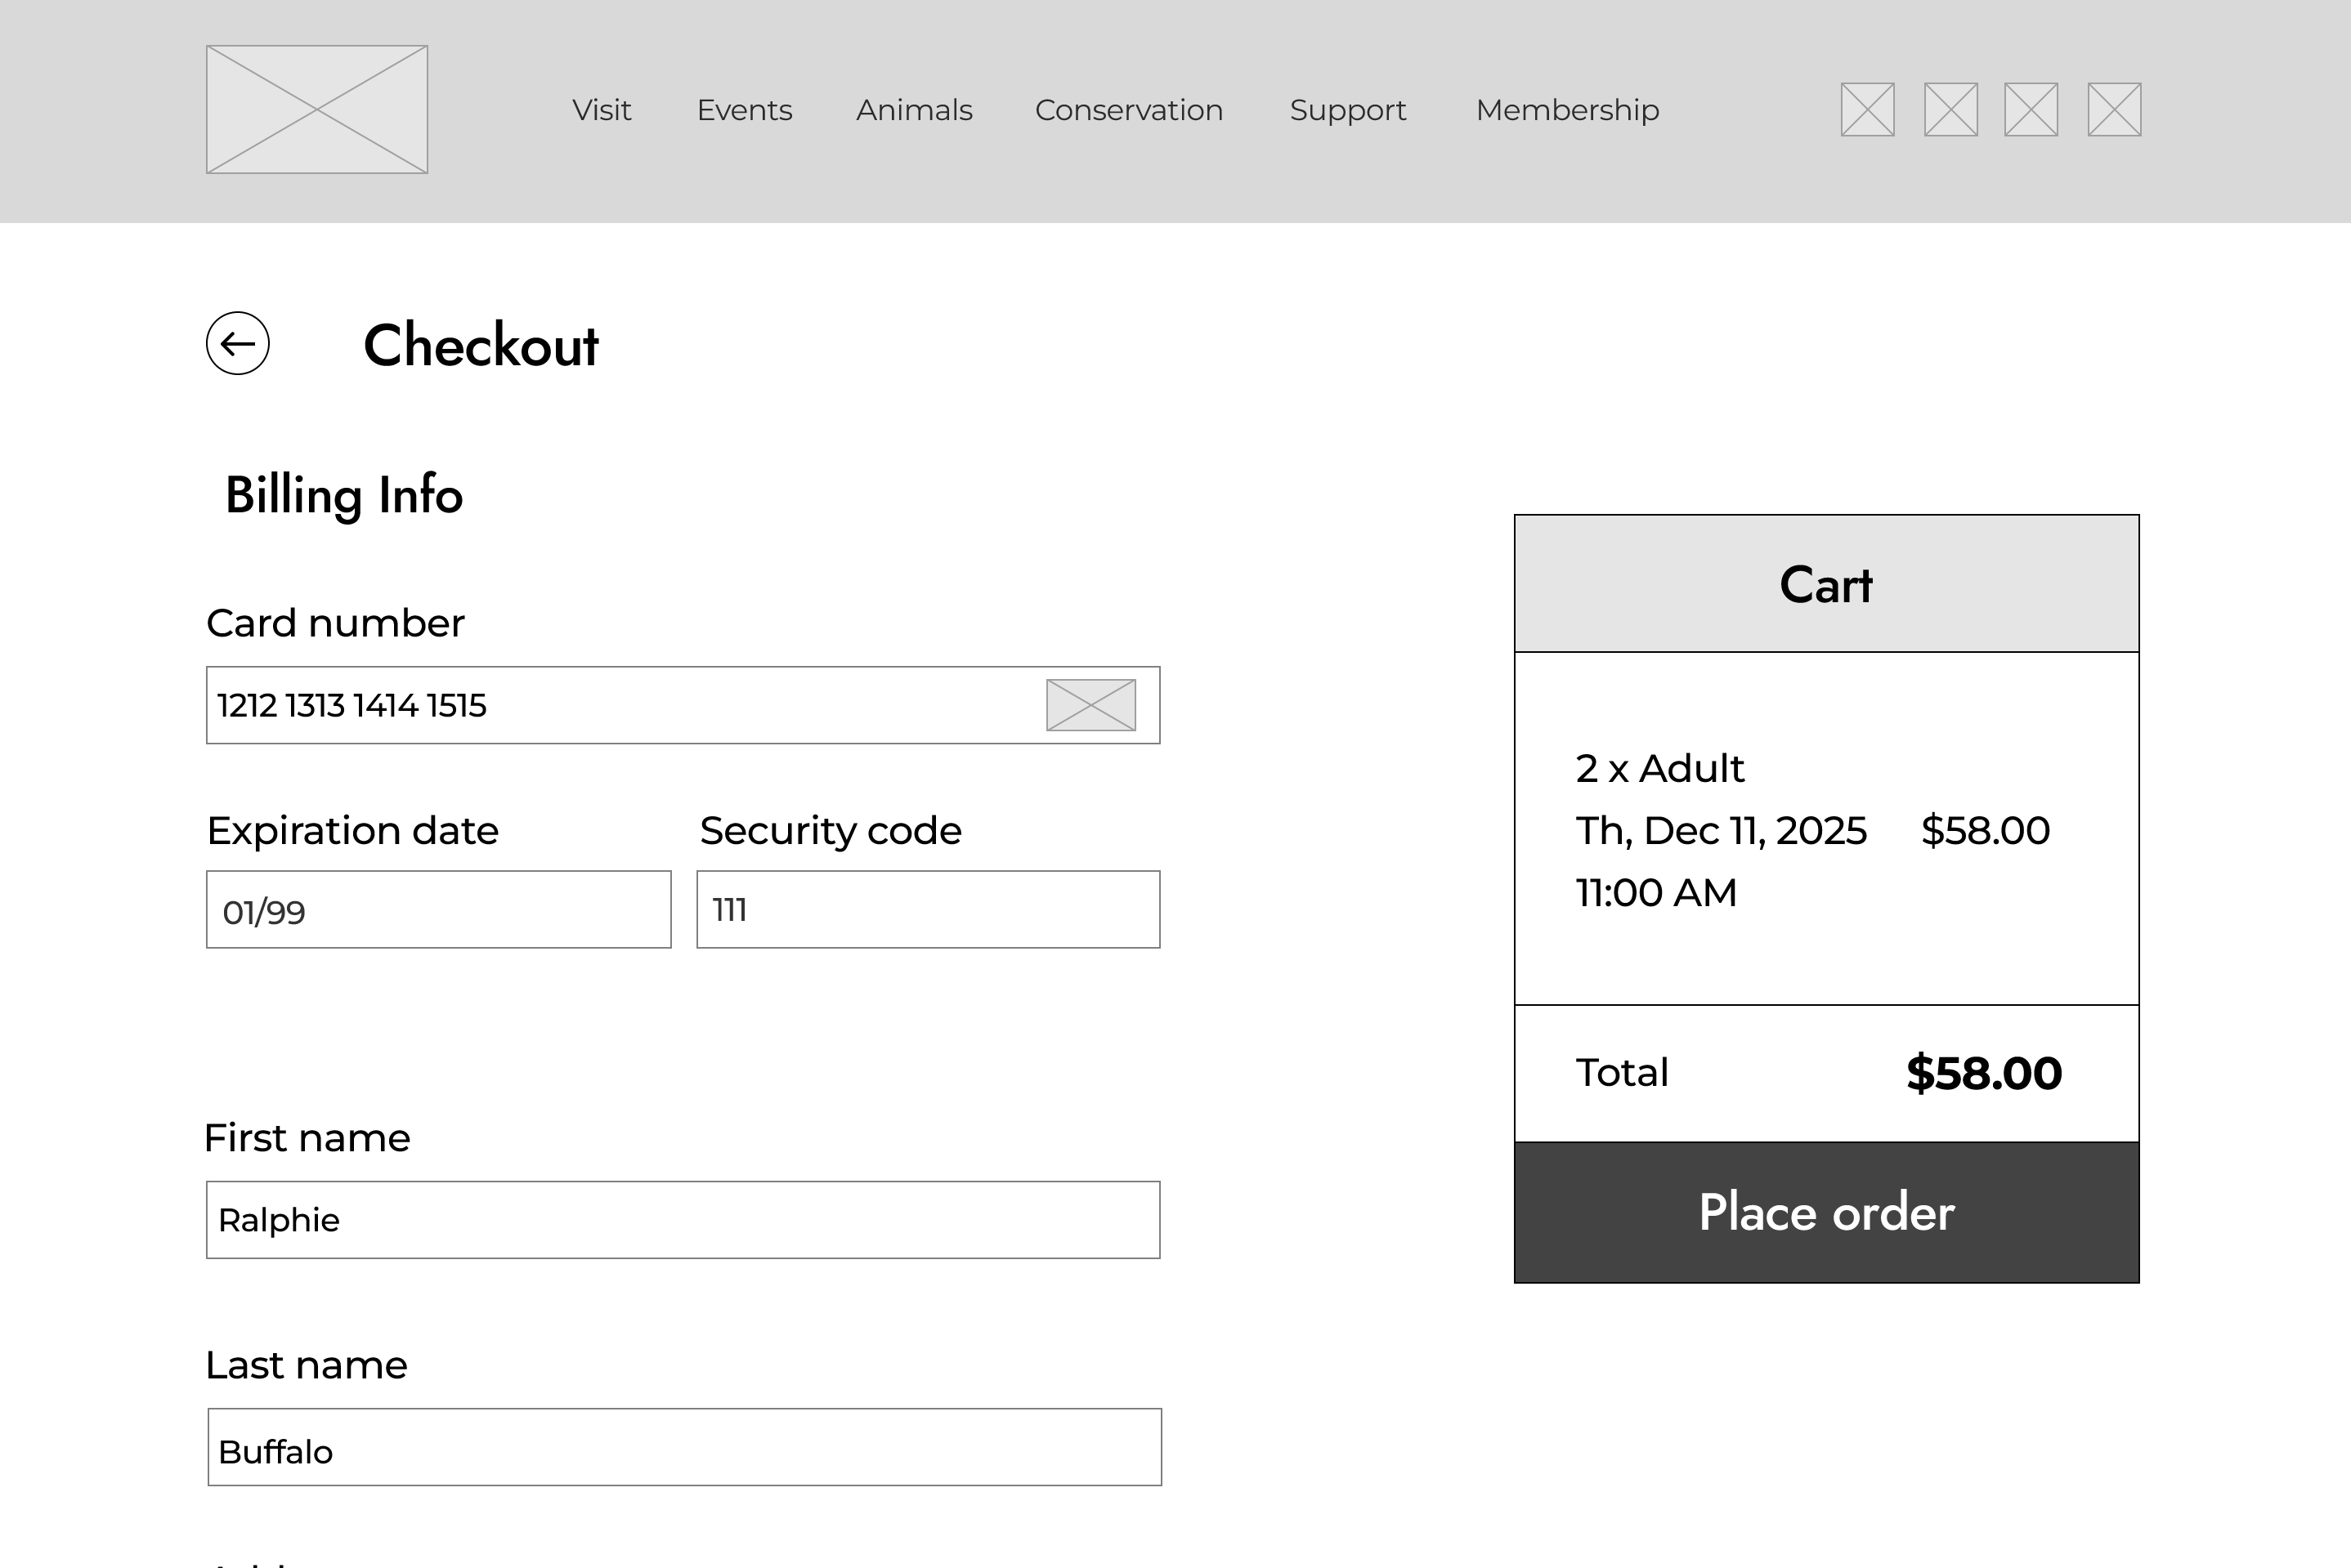Click the second header icon placeholder
Viewport: 2351px width, 1568px height.
click(1950, 109)
